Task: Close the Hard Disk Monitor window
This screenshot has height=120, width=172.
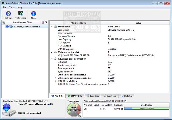Action: click(167, 3)
